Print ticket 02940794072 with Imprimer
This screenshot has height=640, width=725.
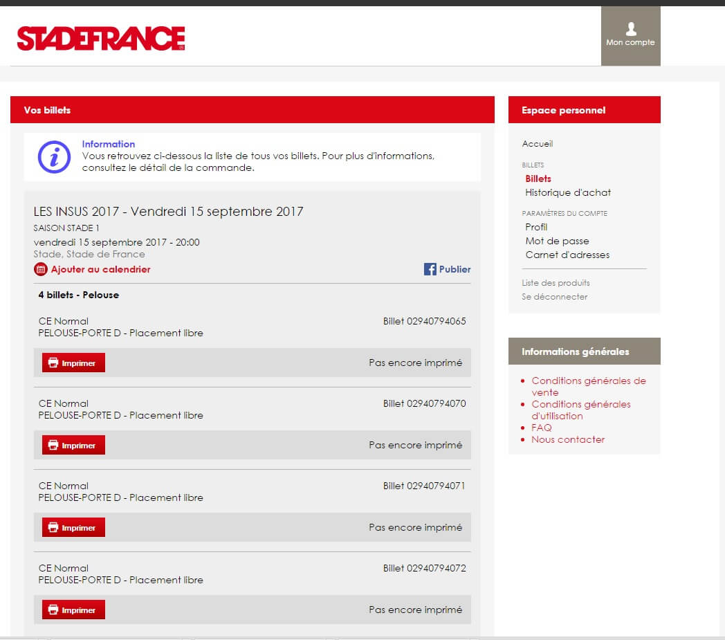pos(73,610)
